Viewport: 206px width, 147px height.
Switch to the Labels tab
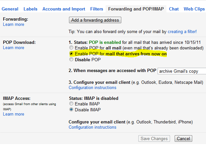30,9
